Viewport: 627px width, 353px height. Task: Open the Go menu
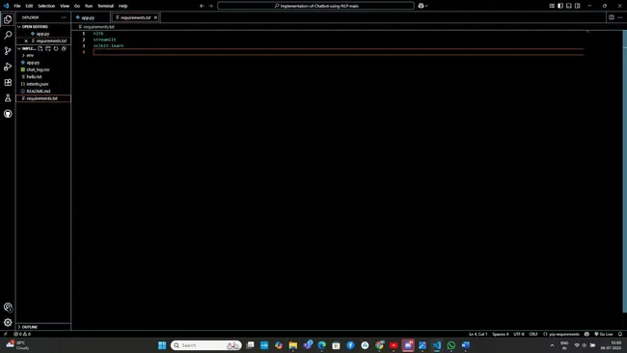tap(77, 6)
